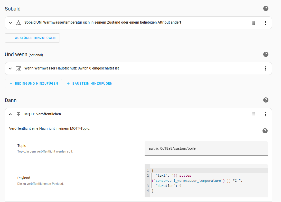
Task: Expand the Hauptschütz Switch 0 condition
Action: 10,68
